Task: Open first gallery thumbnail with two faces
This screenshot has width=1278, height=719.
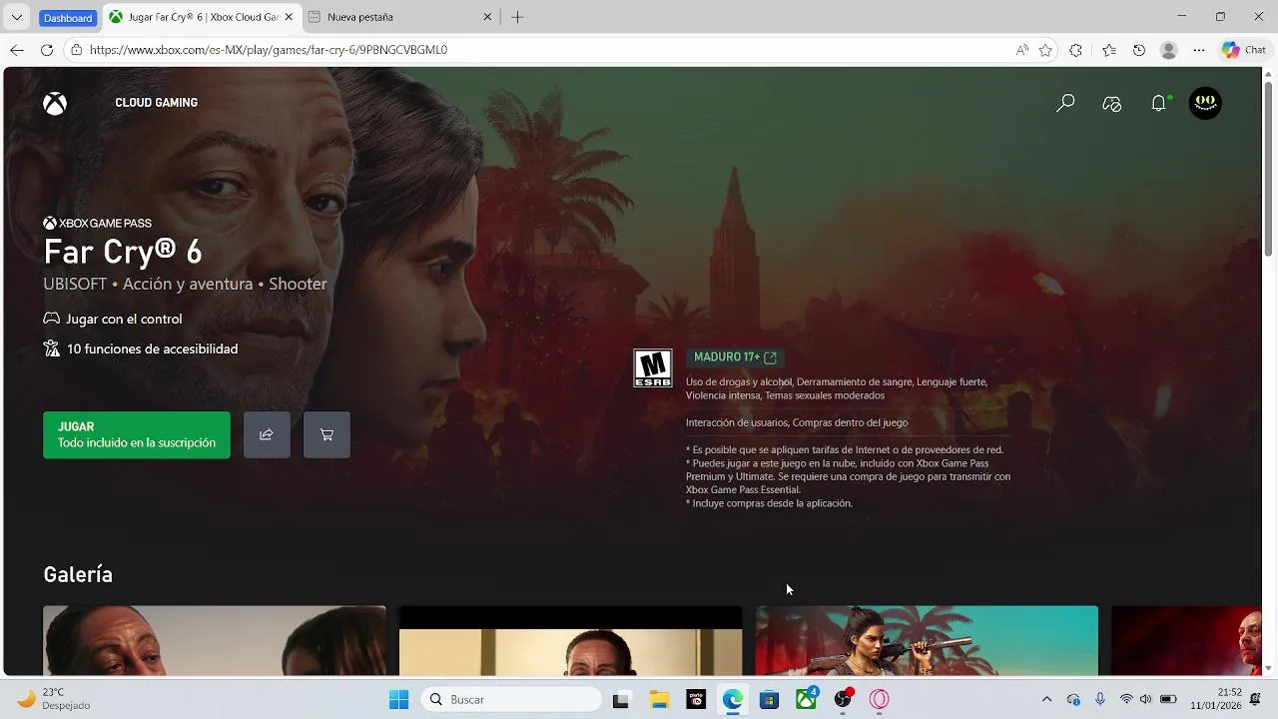Action: (215, 641)
